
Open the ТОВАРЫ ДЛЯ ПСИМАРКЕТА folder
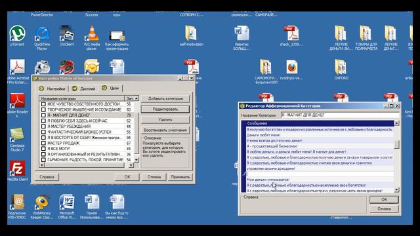pyautogui.click(x=366, y=33)
